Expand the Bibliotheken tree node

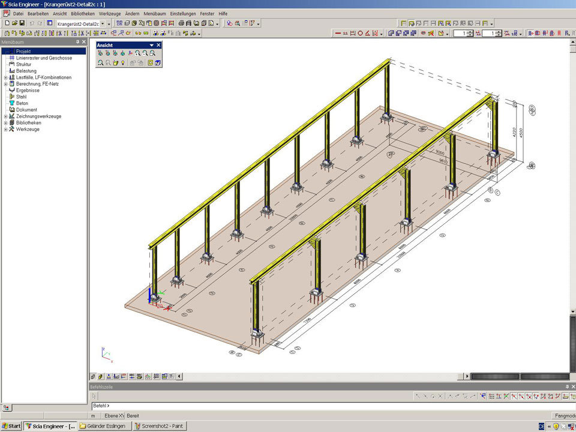pyautogui.click(x=6, y=122)
